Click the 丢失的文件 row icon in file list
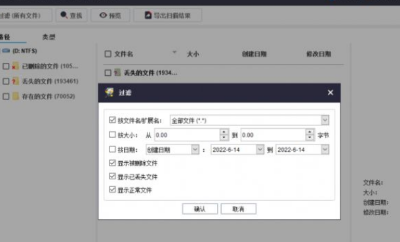 pyautogui.click(x=117, y=73)
